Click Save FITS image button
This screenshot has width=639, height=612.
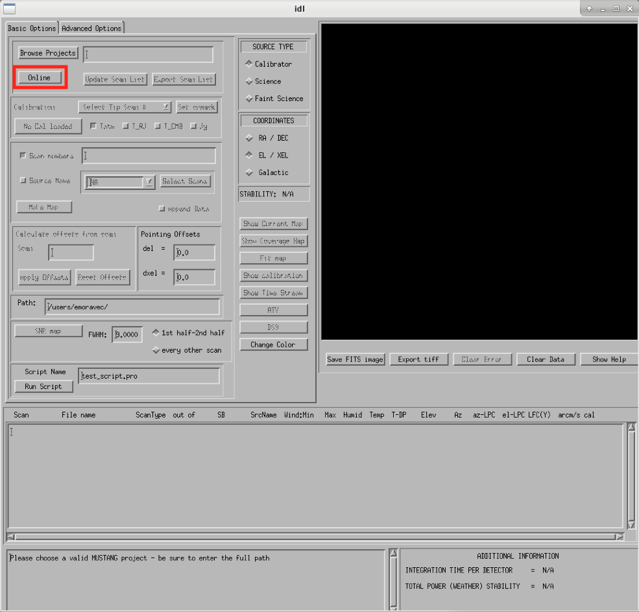pyautogui.click(x=356, y=360)
